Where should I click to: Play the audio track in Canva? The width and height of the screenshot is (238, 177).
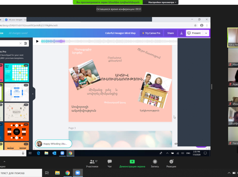[x=37, y=41]
